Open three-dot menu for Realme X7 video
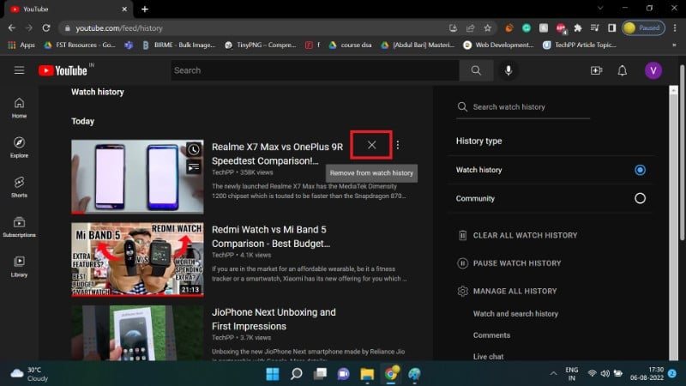The height and width of the screenshot is (386, 686). [x=397, y=145]
